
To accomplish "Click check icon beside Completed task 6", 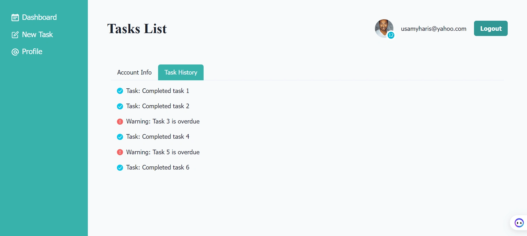I will point(120,168).
